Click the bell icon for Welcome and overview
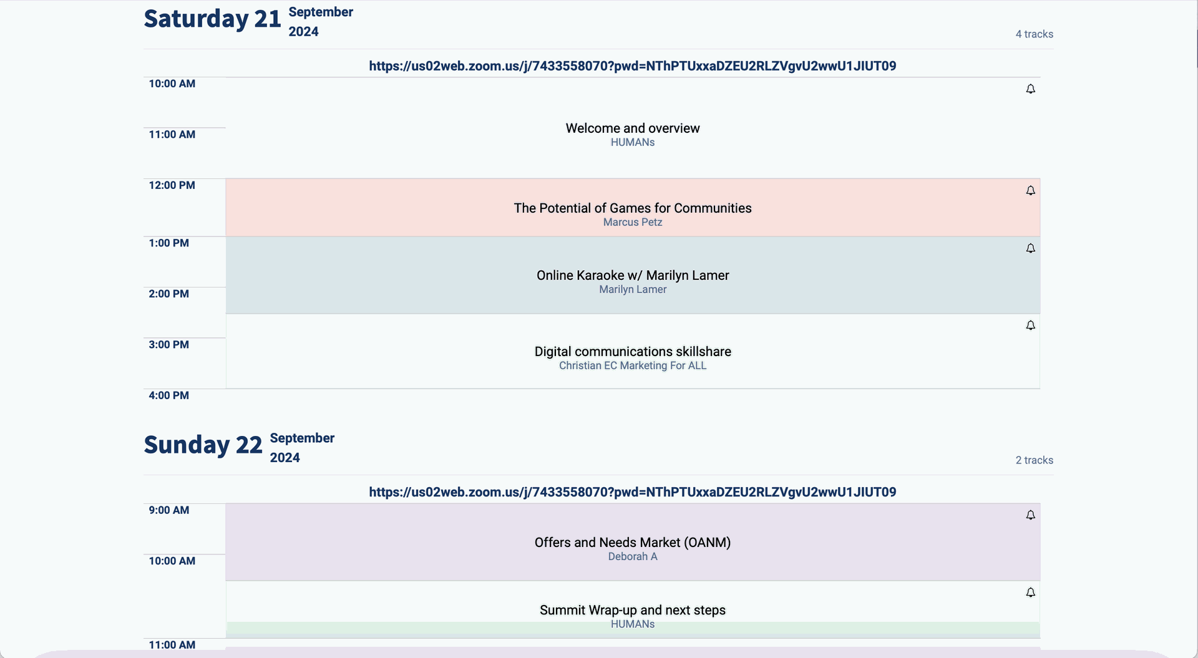This screenshot has width=1198, height=658. click(1030, 89)
